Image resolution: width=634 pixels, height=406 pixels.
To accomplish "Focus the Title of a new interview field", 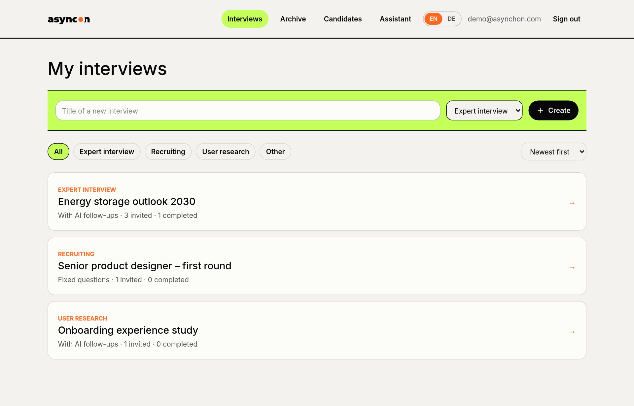I will [x=248, y=111].
